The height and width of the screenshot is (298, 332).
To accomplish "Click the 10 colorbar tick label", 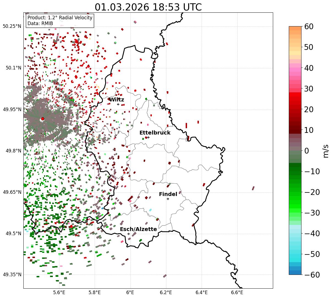I will (309, 130).
